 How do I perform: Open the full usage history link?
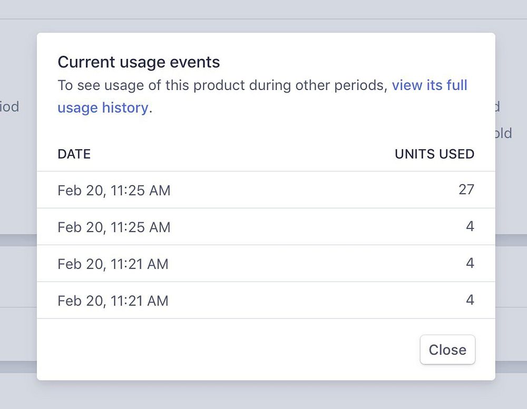pyautogui.click(x=429, y=85)
